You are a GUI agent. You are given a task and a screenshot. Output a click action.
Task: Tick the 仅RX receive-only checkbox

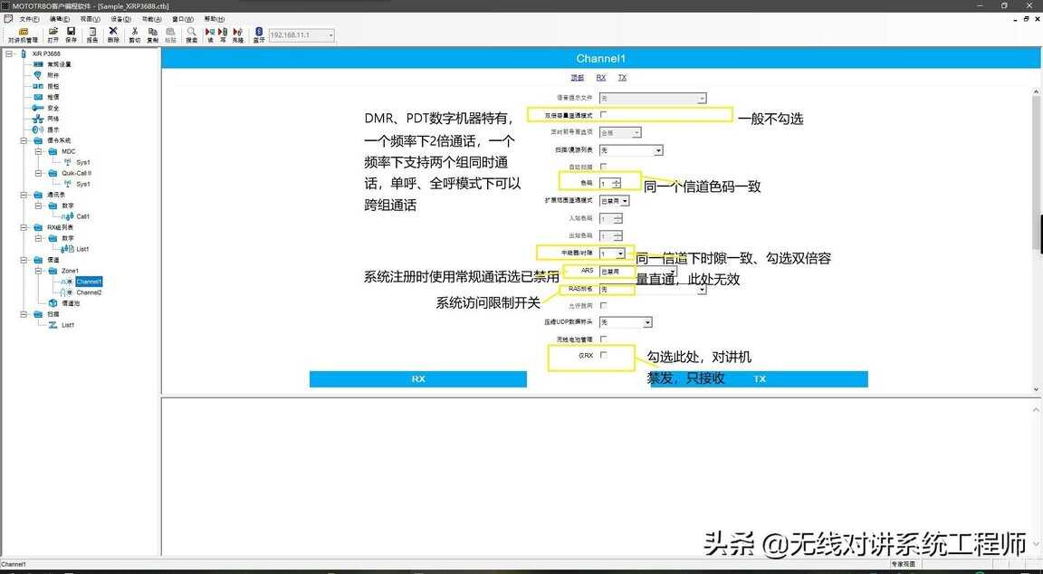point(604,355)
